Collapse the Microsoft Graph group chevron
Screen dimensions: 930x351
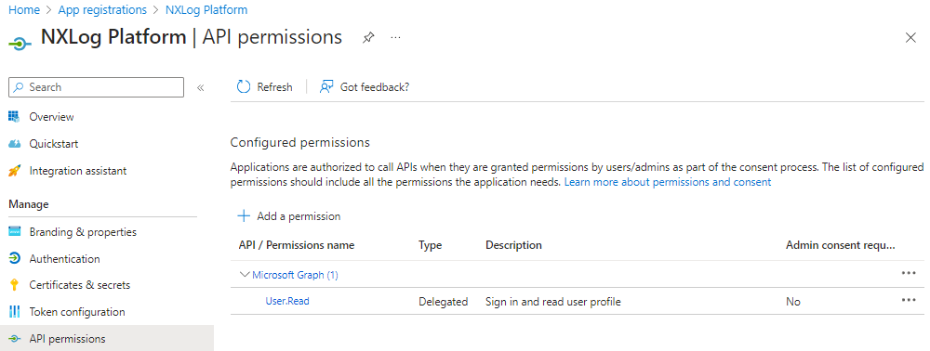[x=244, y=275]
